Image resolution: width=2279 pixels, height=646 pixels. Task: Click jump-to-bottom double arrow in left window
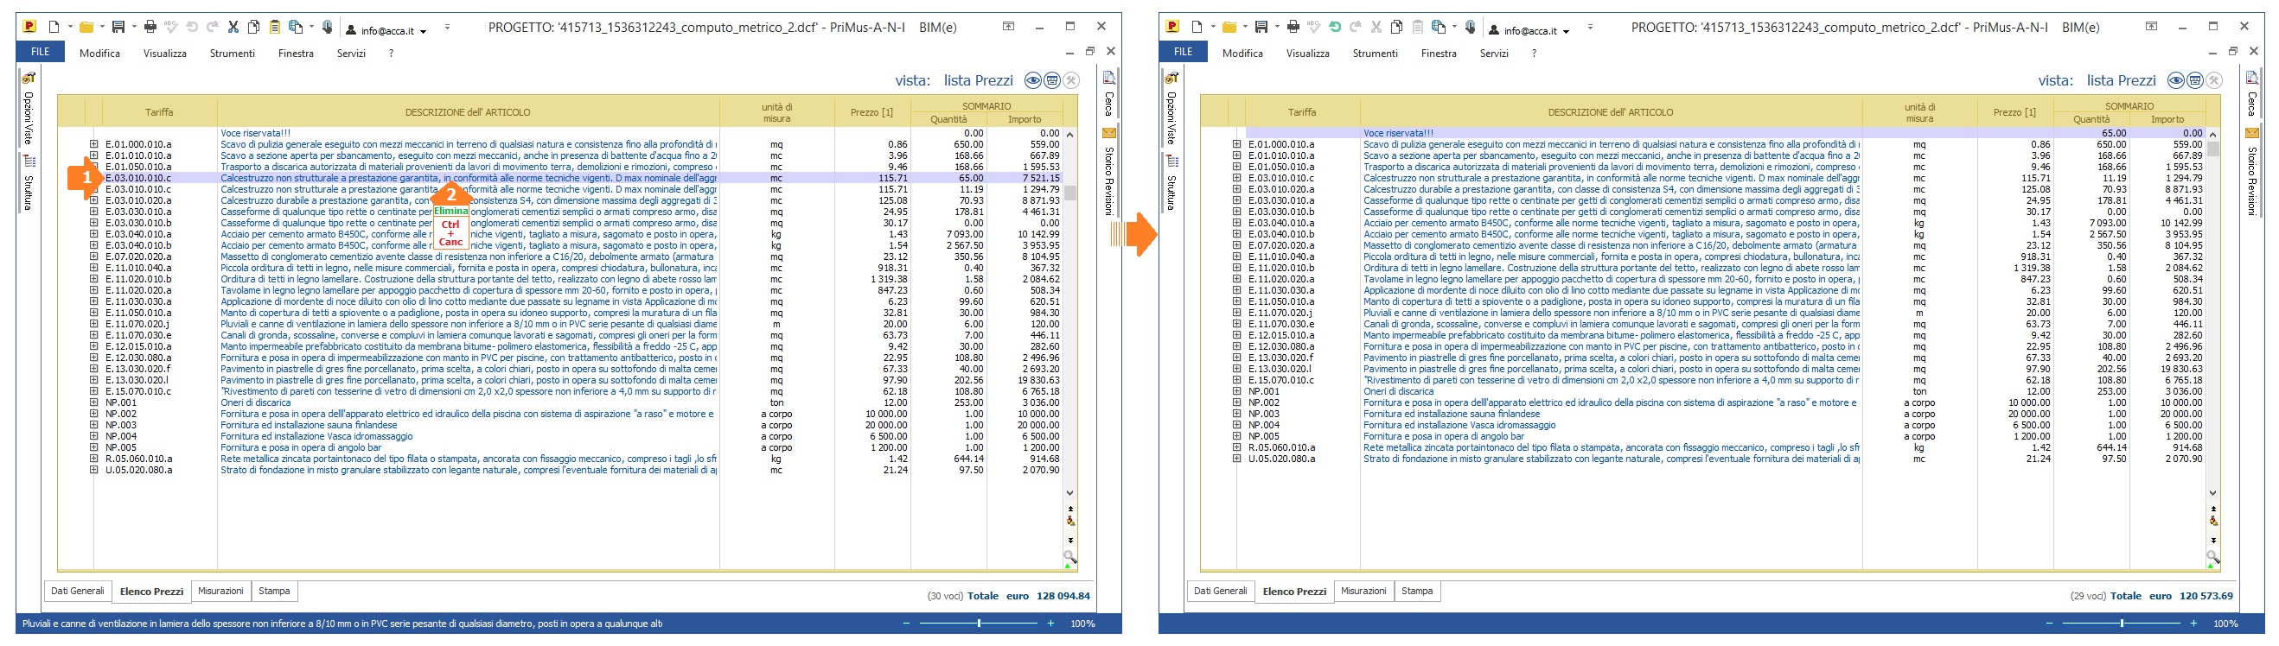pyautogui.click(x=1070, y=540)
